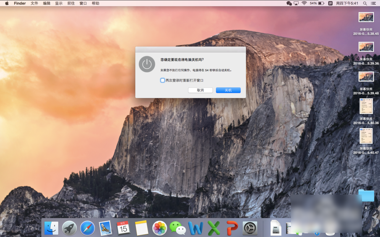380x237 pixels.
Task: Open the battery status menu
Action: [x=321, y=3]
